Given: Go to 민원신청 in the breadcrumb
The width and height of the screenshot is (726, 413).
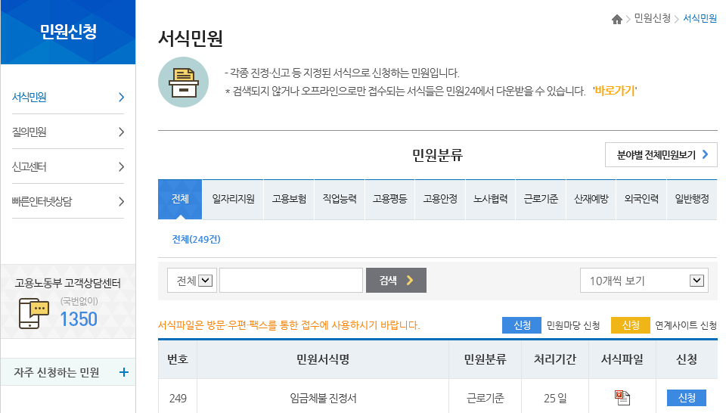Looking at the screenshot, I should [x=652, y=19].
